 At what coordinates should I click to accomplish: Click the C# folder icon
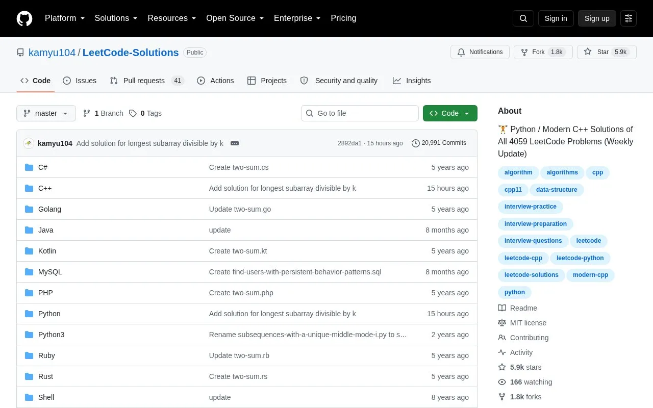[x=29, y=167]
